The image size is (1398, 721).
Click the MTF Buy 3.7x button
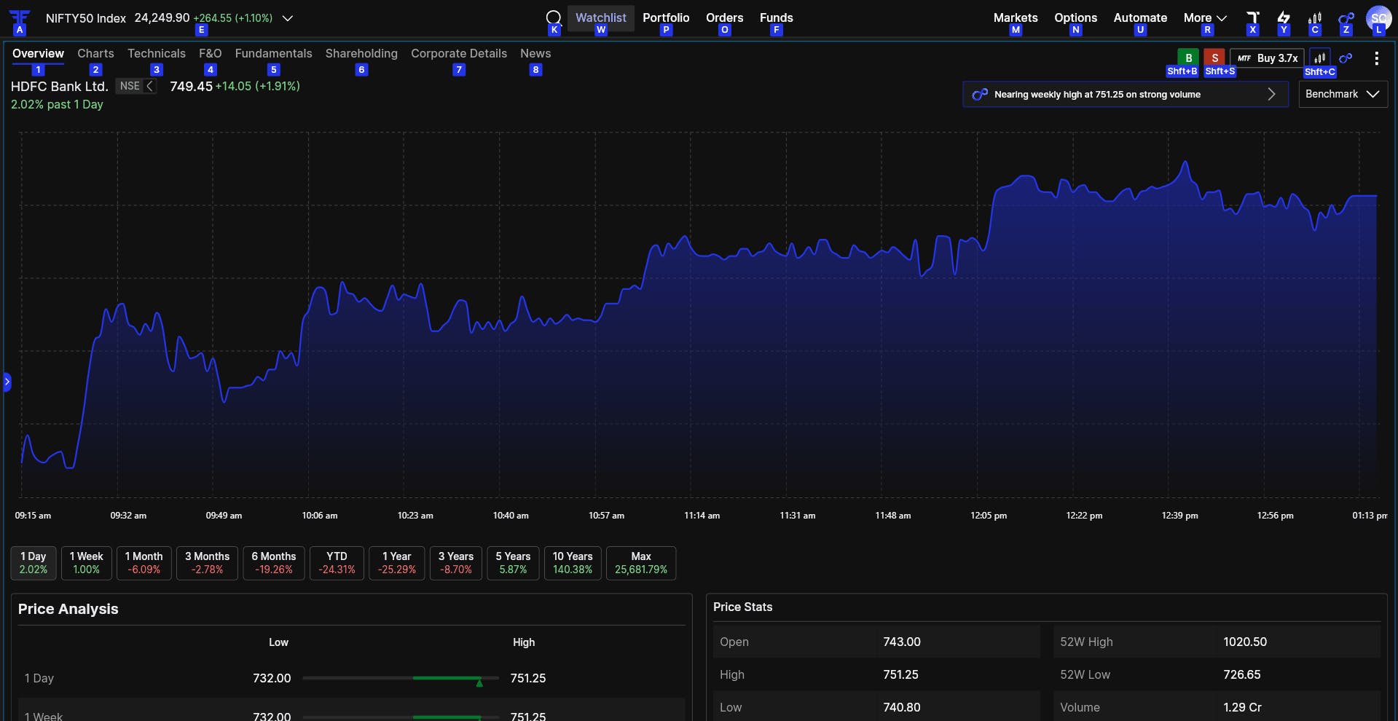(1267, 58)
